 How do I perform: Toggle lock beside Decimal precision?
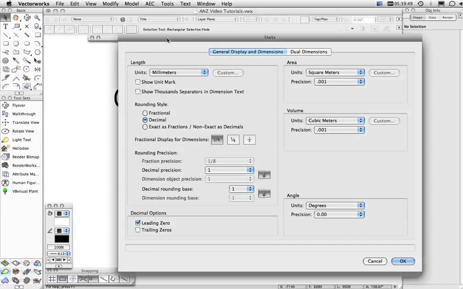tap(264, 175)
